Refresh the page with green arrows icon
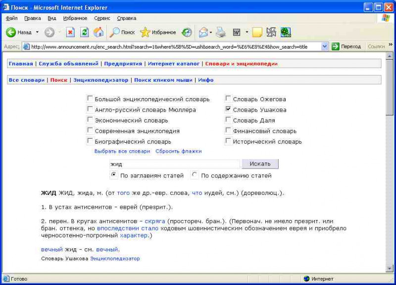The image size is (396, 285). point(84,32)
